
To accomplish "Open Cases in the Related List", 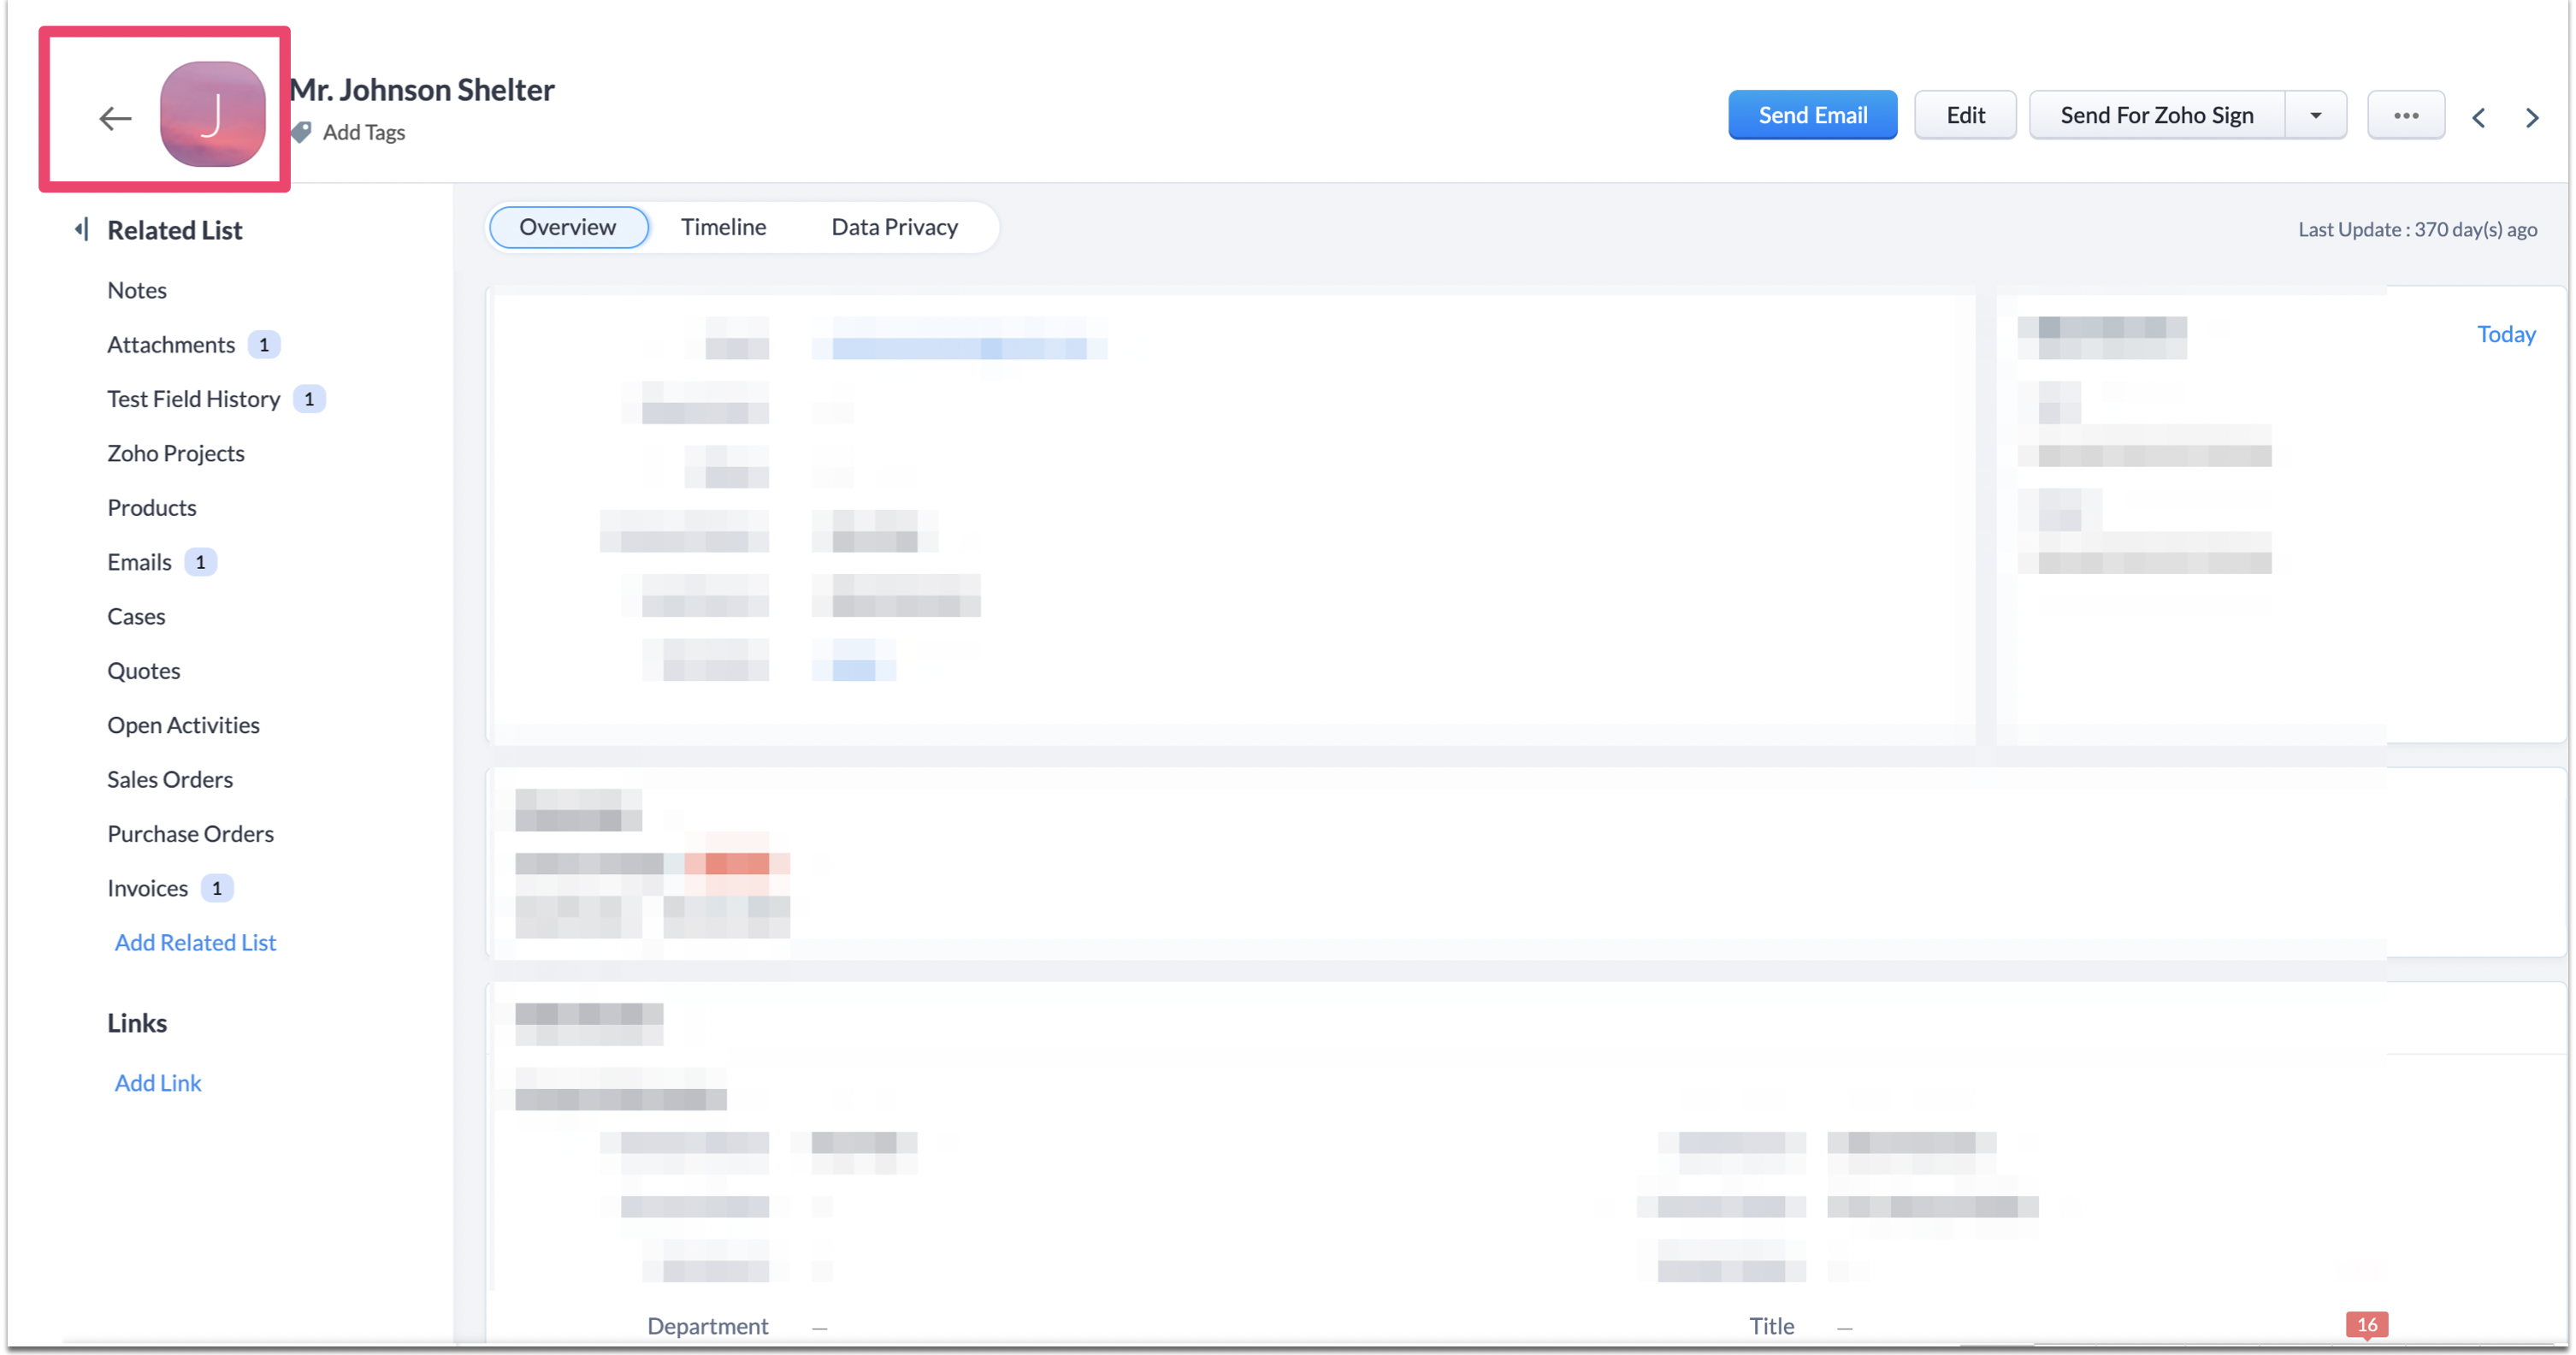I will pyautogui.click(x=136, y=616).
